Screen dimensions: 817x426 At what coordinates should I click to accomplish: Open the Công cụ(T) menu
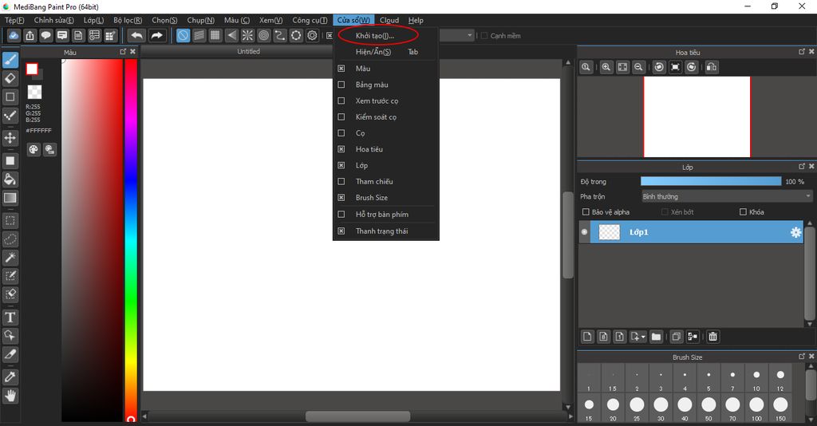point(310,20)
